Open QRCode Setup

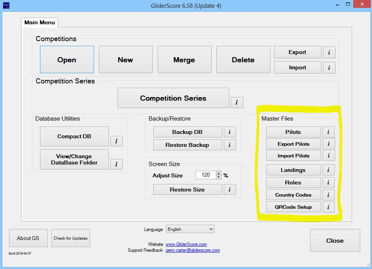point(293,207)
